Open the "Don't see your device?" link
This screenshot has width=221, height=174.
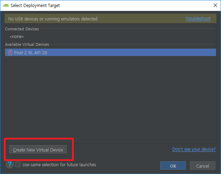[x=194, y=149]
